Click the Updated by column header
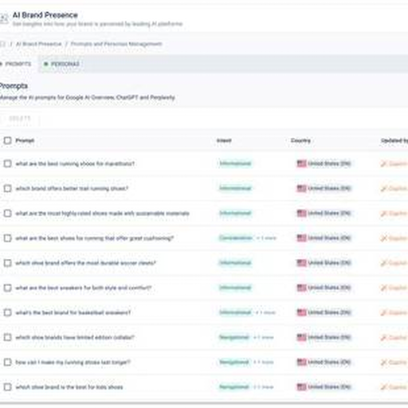This screenshot has width=408, height=408. tap(394, 140)
